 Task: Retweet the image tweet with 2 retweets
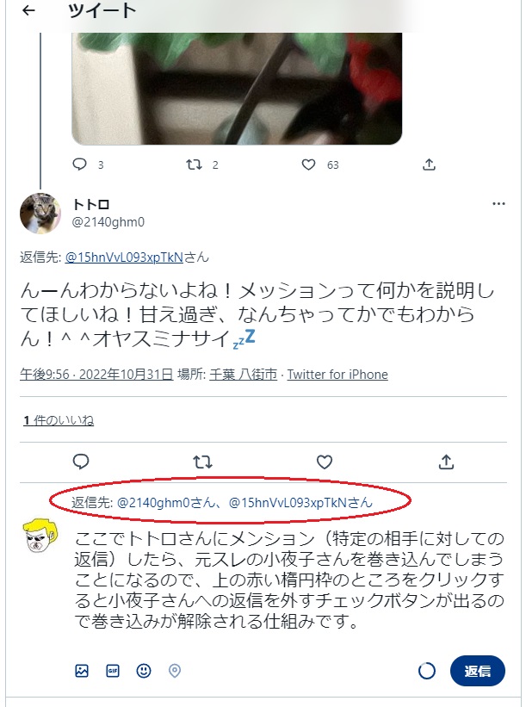tap(195, 164)
